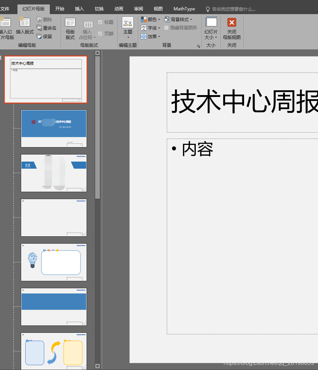Click the 重命名 icon to rename the master
318x370 pixels.
(46, 27)
